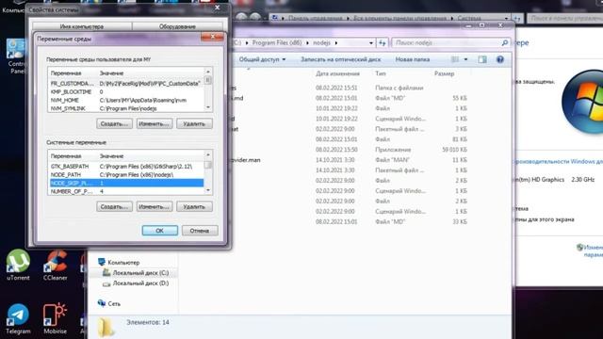Click 'Новая папка' in Explorer toolbar
This screenshot has width=603, height=339.
pos(413,59)
